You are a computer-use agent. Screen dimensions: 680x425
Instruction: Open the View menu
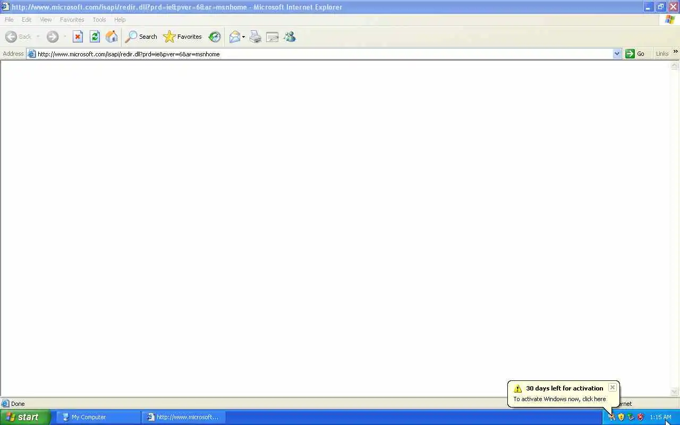tap(46, 20)
